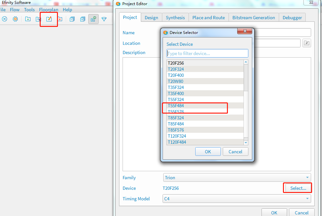Screen dimensions: 322x216
Task: Close the Device Selector dialog
Action: [x=245, y=31]
